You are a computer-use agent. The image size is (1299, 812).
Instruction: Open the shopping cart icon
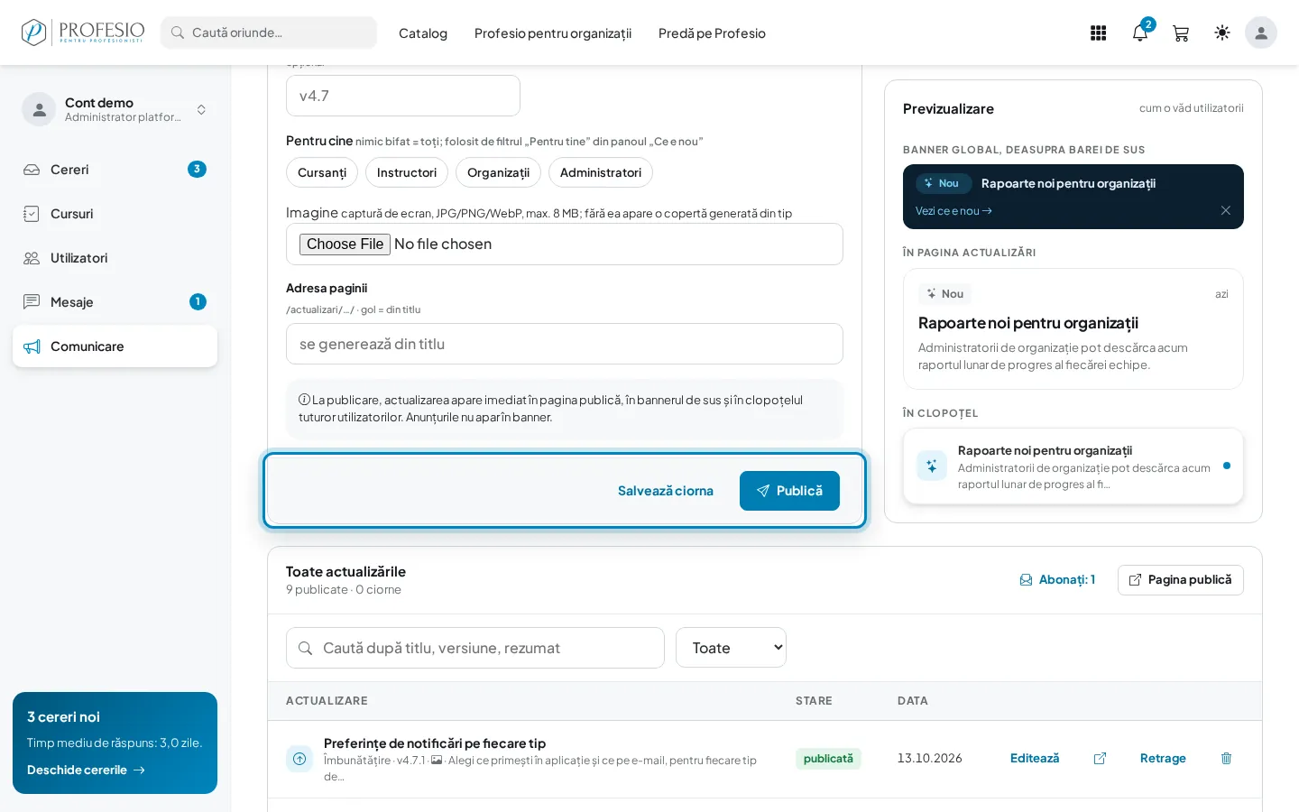(1181, 33)
